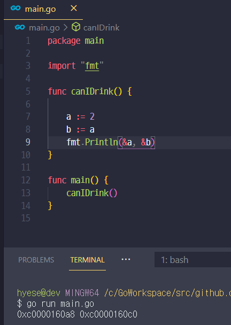This screenshot has width=231, height=325.
Task: Click the Println call on line 9
Action: tap(102, 142)
